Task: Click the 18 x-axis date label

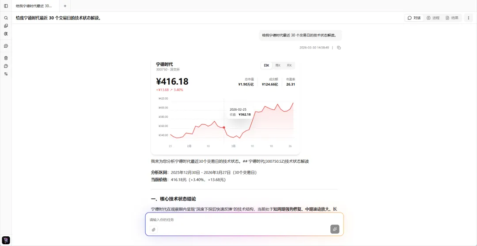Action: click(x=271, y=146)
